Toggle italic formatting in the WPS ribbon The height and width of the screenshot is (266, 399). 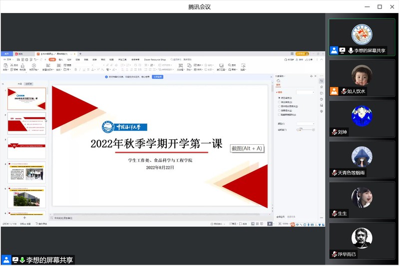click(x=79, y=69)
